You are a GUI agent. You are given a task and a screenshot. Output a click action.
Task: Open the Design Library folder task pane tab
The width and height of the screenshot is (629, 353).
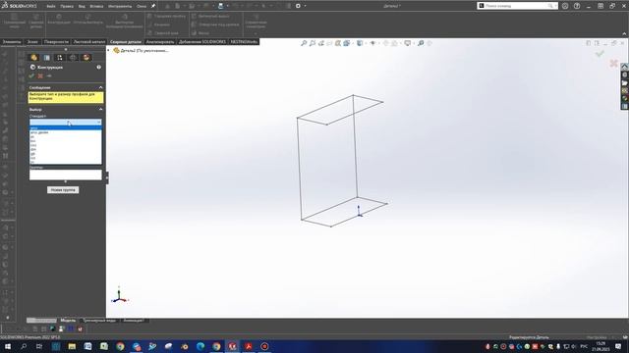pyautogui.click(x=625, y=83)
